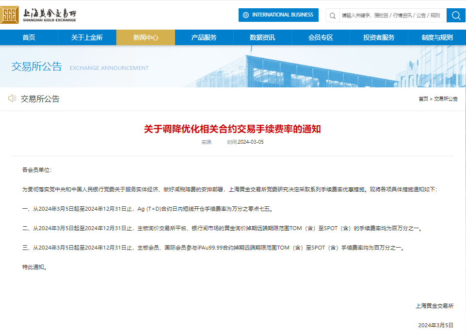This screenshot has height=334, width=466.
Task: Click the red announcement title heading
Action: [x=232, y=129]
